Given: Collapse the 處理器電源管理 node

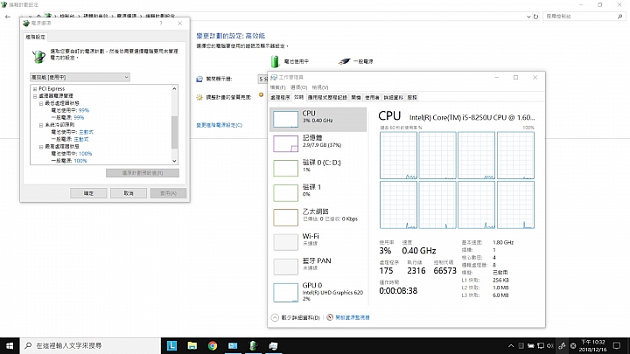Looking at the screenshot, I should click(x=35, y=96).
